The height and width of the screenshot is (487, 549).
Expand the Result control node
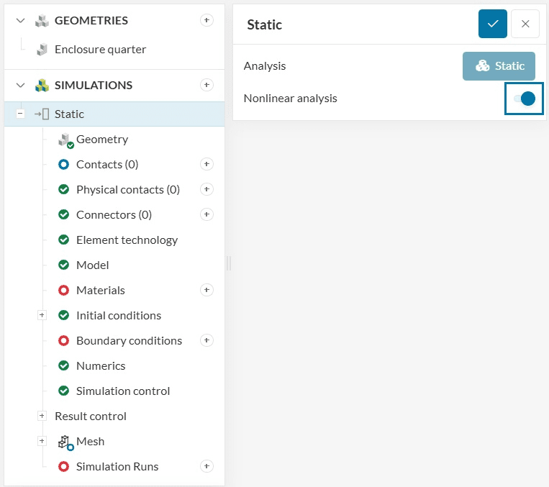coord(42,416)
